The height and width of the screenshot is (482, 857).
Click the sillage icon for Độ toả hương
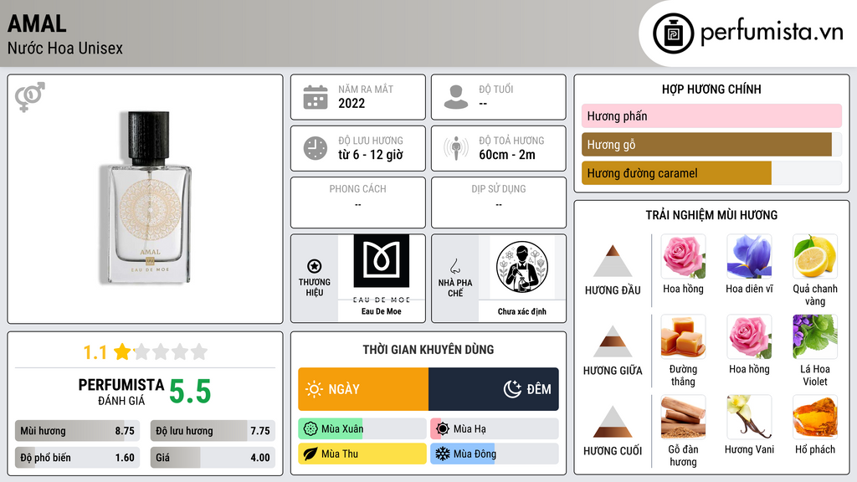(x=456, y=148)
